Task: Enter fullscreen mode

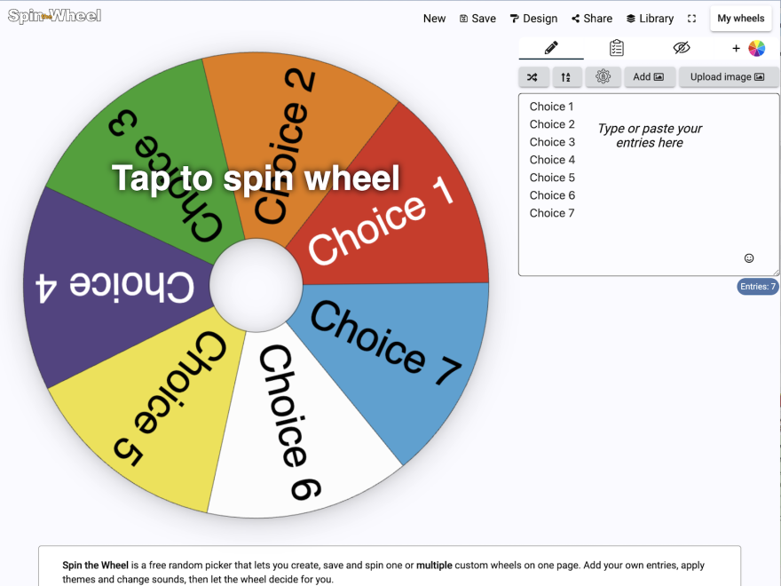Action: [691, 19]
